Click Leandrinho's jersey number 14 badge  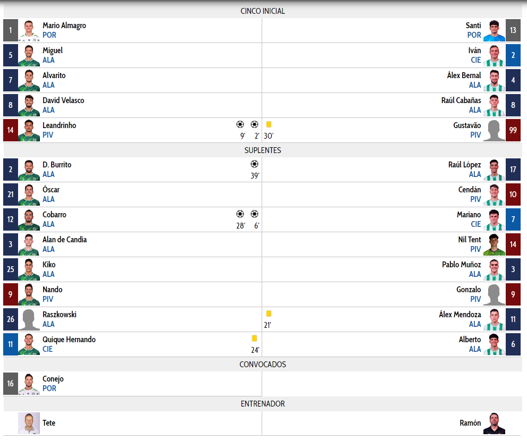click(11, 130)
